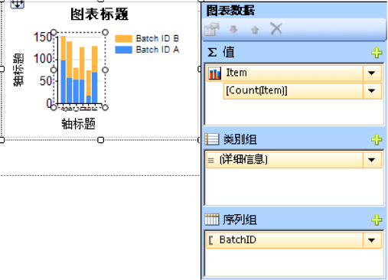Click the vertical 轴标题 axis title
The height and width of the screenshot is (280, 388).
(18, 70)
